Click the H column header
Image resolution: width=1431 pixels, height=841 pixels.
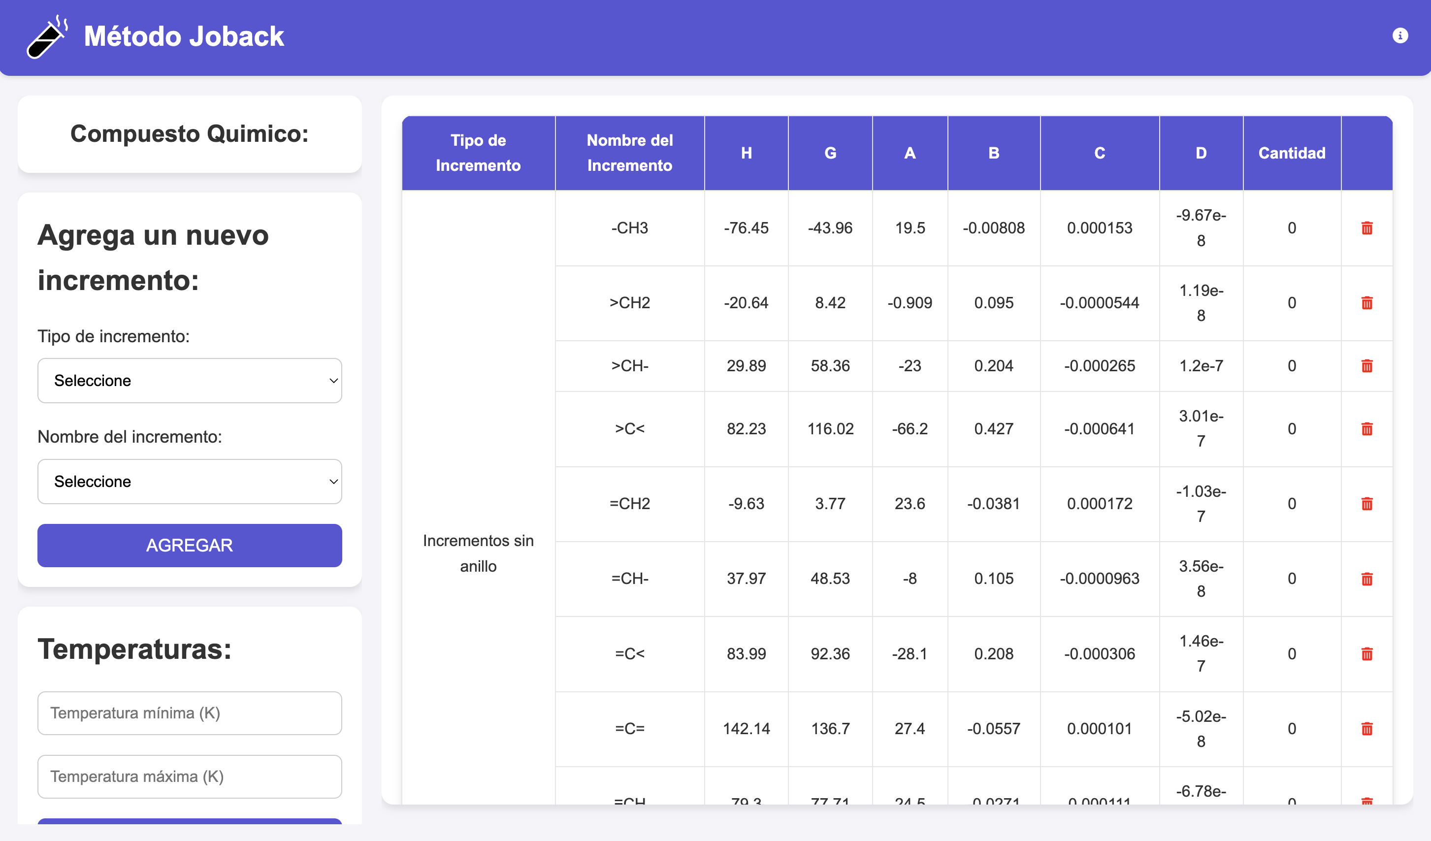tap(746, 153)
